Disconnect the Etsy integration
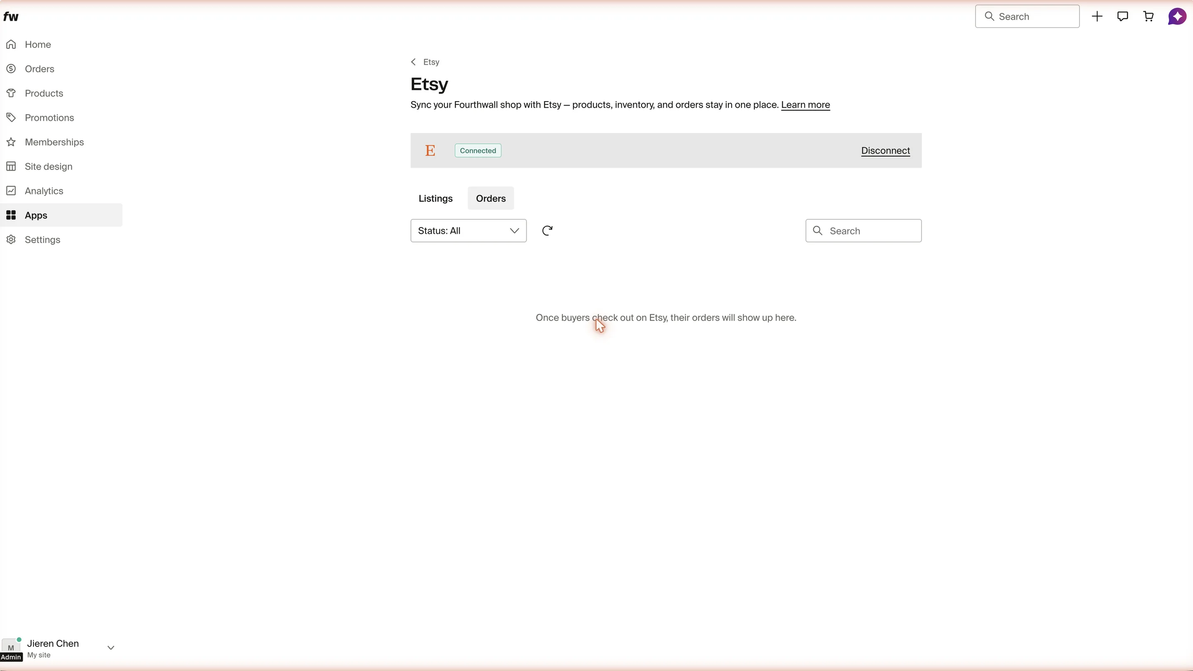The height and width of the screenshot is (671, 1193). 886,151
